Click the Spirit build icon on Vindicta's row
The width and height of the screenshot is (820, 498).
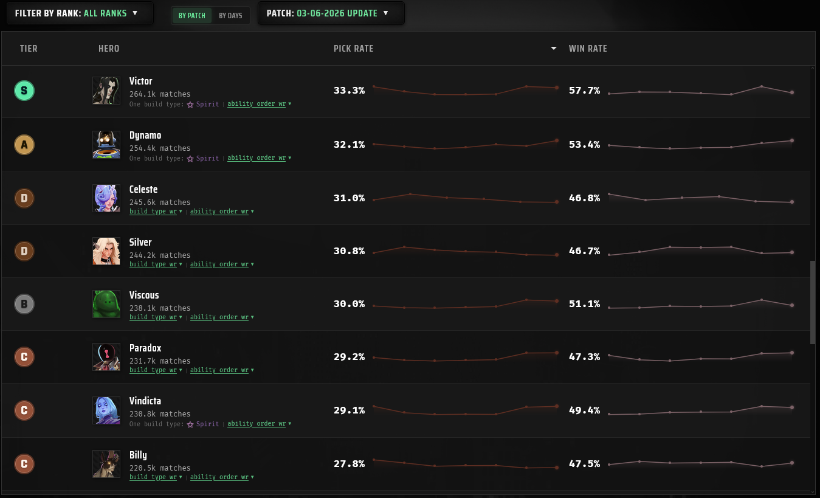(x=190, y=424)
